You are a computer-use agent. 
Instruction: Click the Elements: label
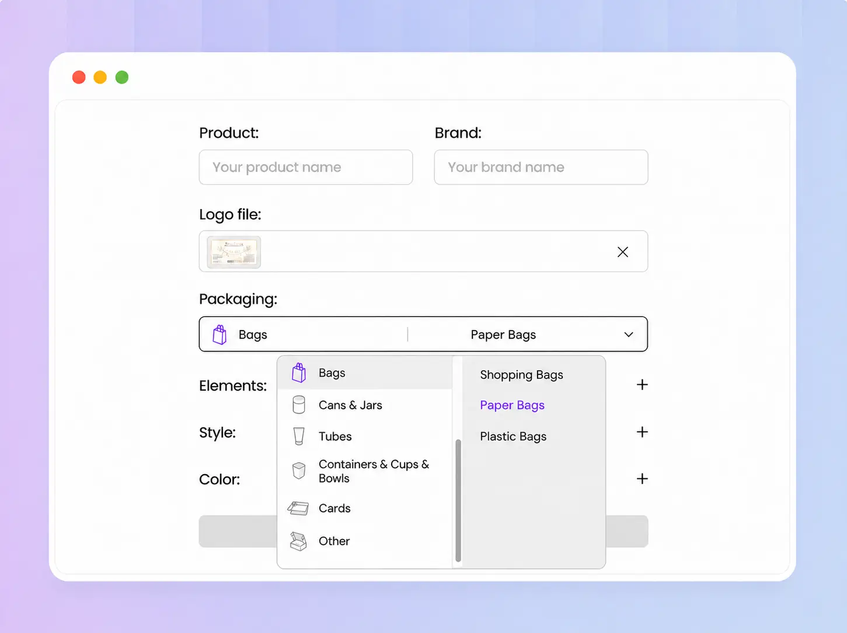tap(233, 385)
